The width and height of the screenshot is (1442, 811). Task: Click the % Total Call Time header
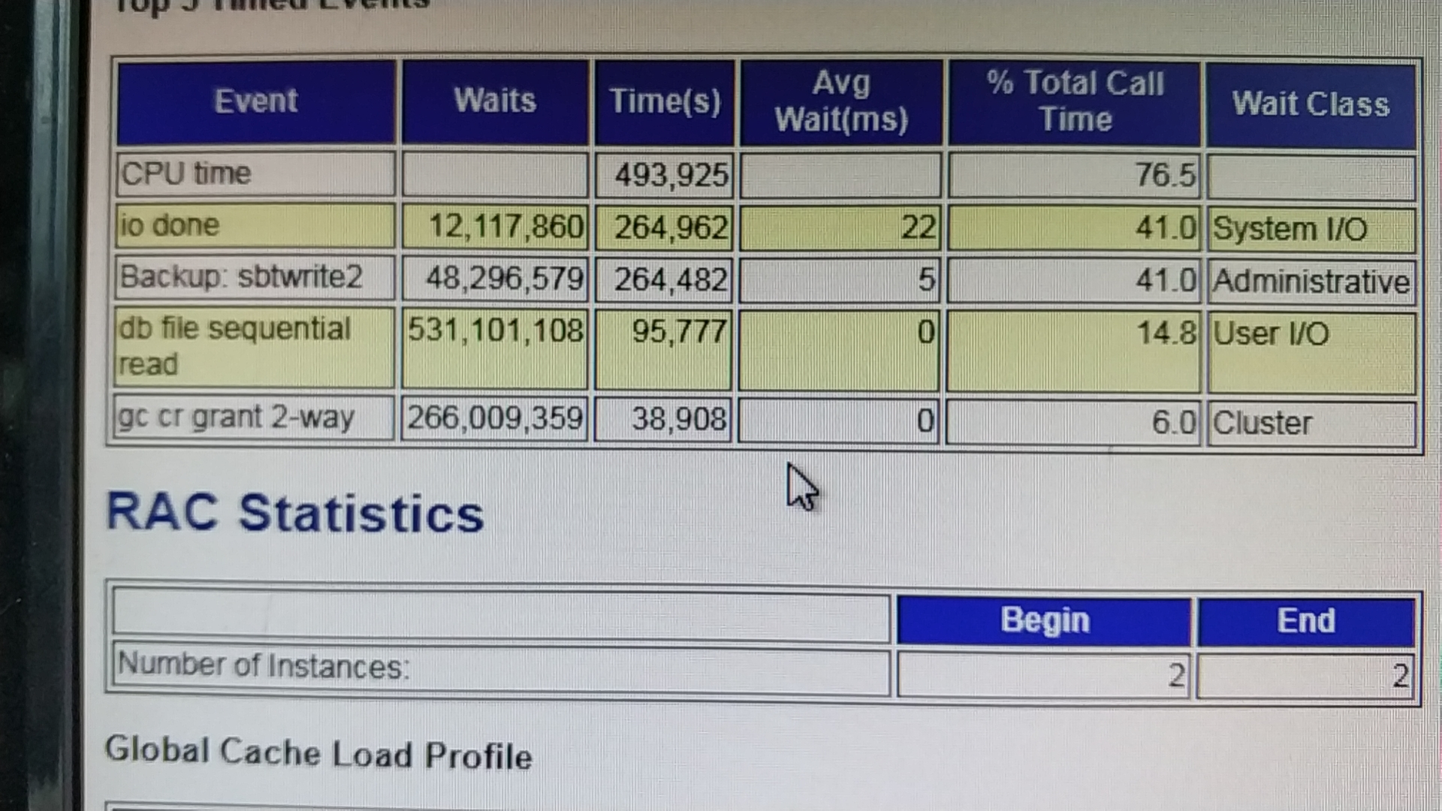[x=1075, y=101]
